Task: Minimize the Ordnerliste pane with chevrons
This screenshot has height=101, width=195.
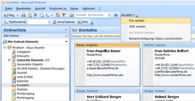Action: click(66, 30)
